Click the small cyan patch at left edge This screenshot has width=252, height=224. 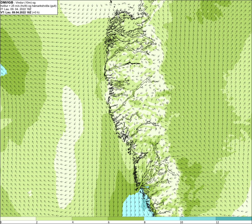3,70
